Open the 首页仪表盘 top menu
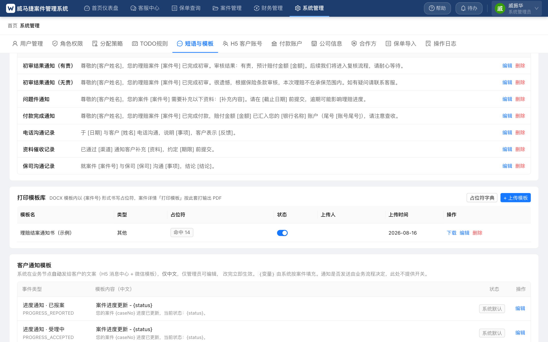The height and width of the screenshot is (342, 548). 101,8
